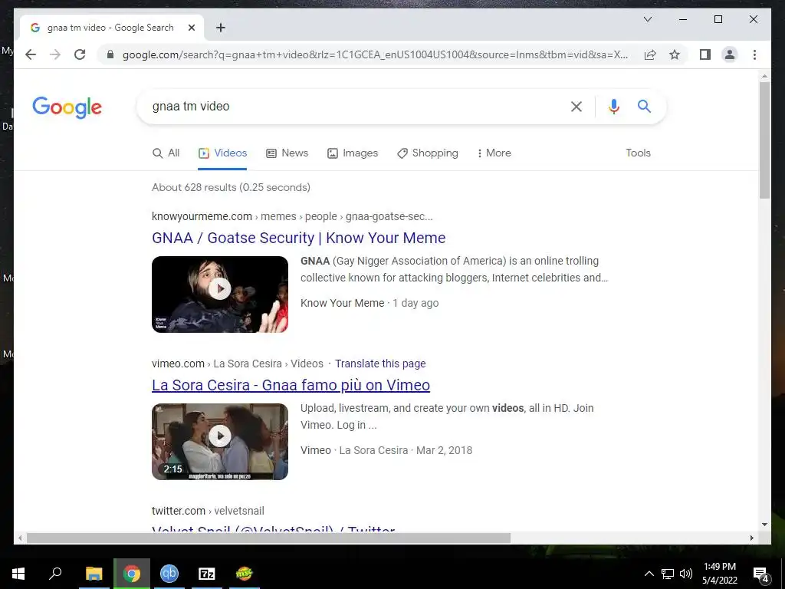Image resolution: width=785 pixels, height=589 pixels.
Task: Click the vertical scrollbar thumb
Action: (764, 140)
